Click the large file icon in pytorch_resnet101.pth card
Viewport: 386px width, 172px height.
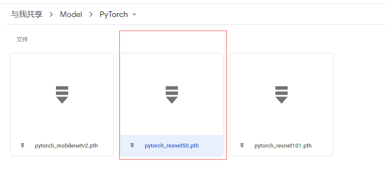click(282, 95)
